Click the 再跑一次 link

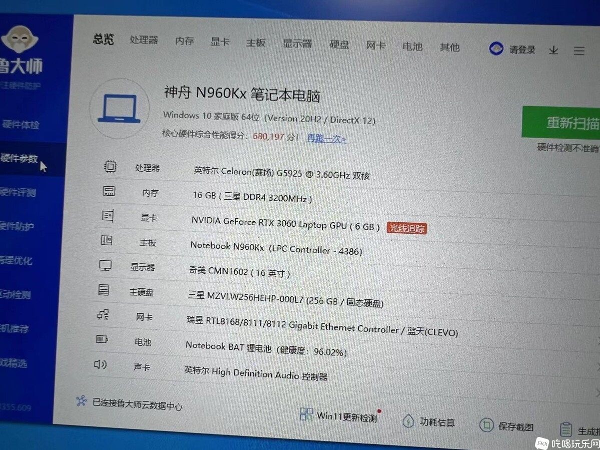326,138
